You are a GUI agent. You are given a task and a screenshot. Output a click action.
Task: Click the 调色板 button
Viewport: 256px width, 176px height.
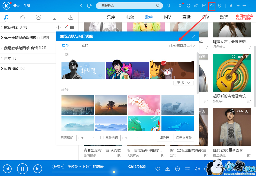point(164,138)
